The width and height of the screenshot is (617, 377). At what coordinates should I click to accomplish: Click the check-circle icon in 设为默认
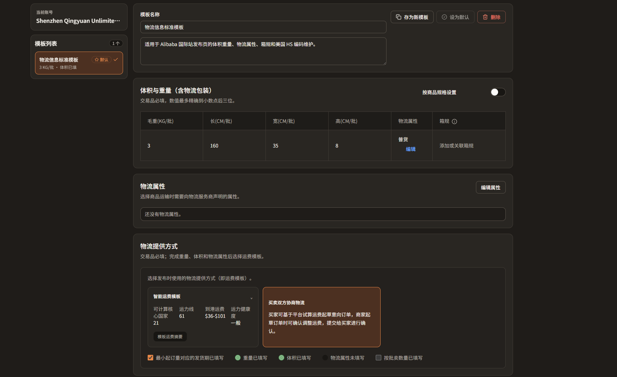point(444,17)
